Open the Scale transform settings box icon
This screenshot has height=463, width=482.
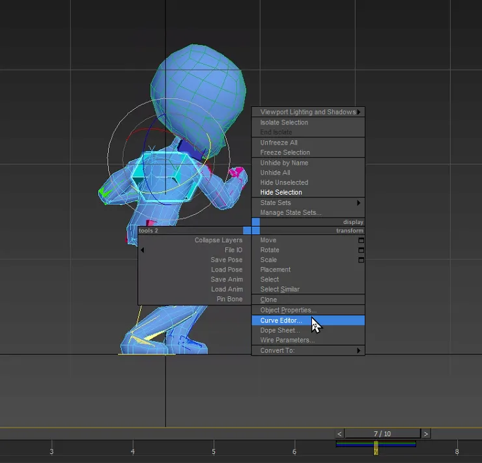(361, 260)
